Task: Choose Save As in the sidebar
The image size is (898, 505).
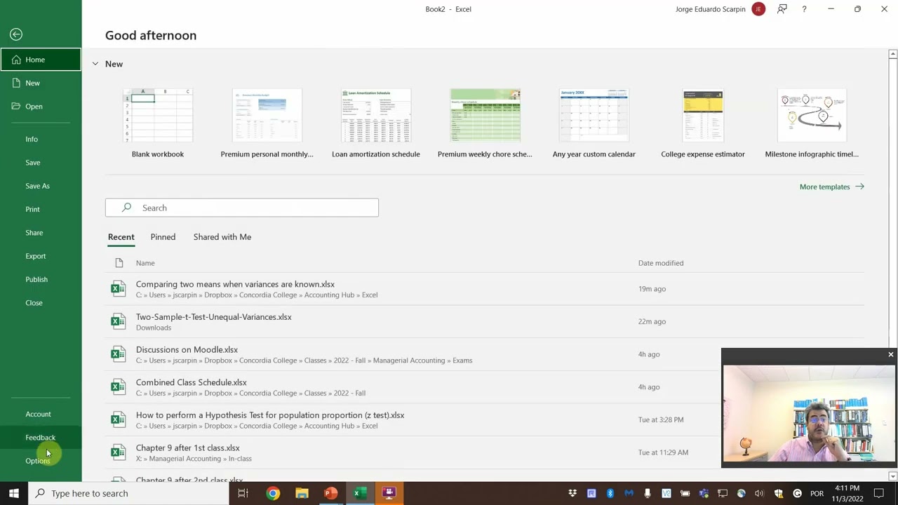Action: (x=41, y=186)
